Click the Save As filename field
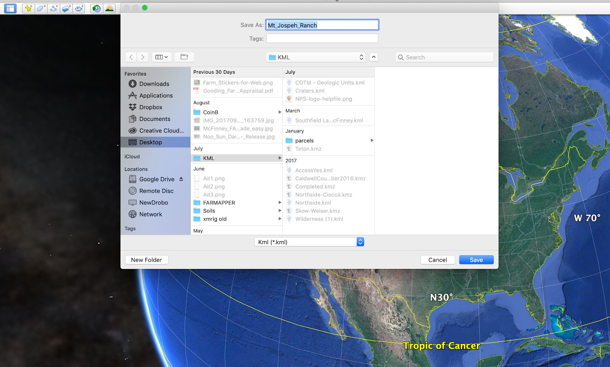Screen dimensions: 610x367 322,25
